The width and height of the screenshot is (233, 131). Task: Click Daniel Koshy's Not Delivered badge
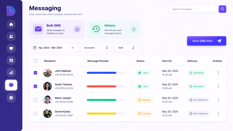(x=198, y=113)
